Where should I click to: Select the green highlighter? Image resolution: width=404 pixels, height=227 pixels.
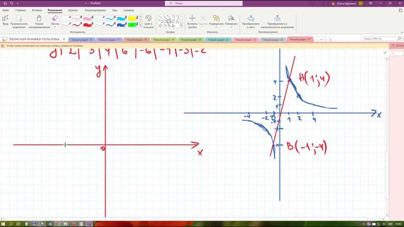click(133, 25)
